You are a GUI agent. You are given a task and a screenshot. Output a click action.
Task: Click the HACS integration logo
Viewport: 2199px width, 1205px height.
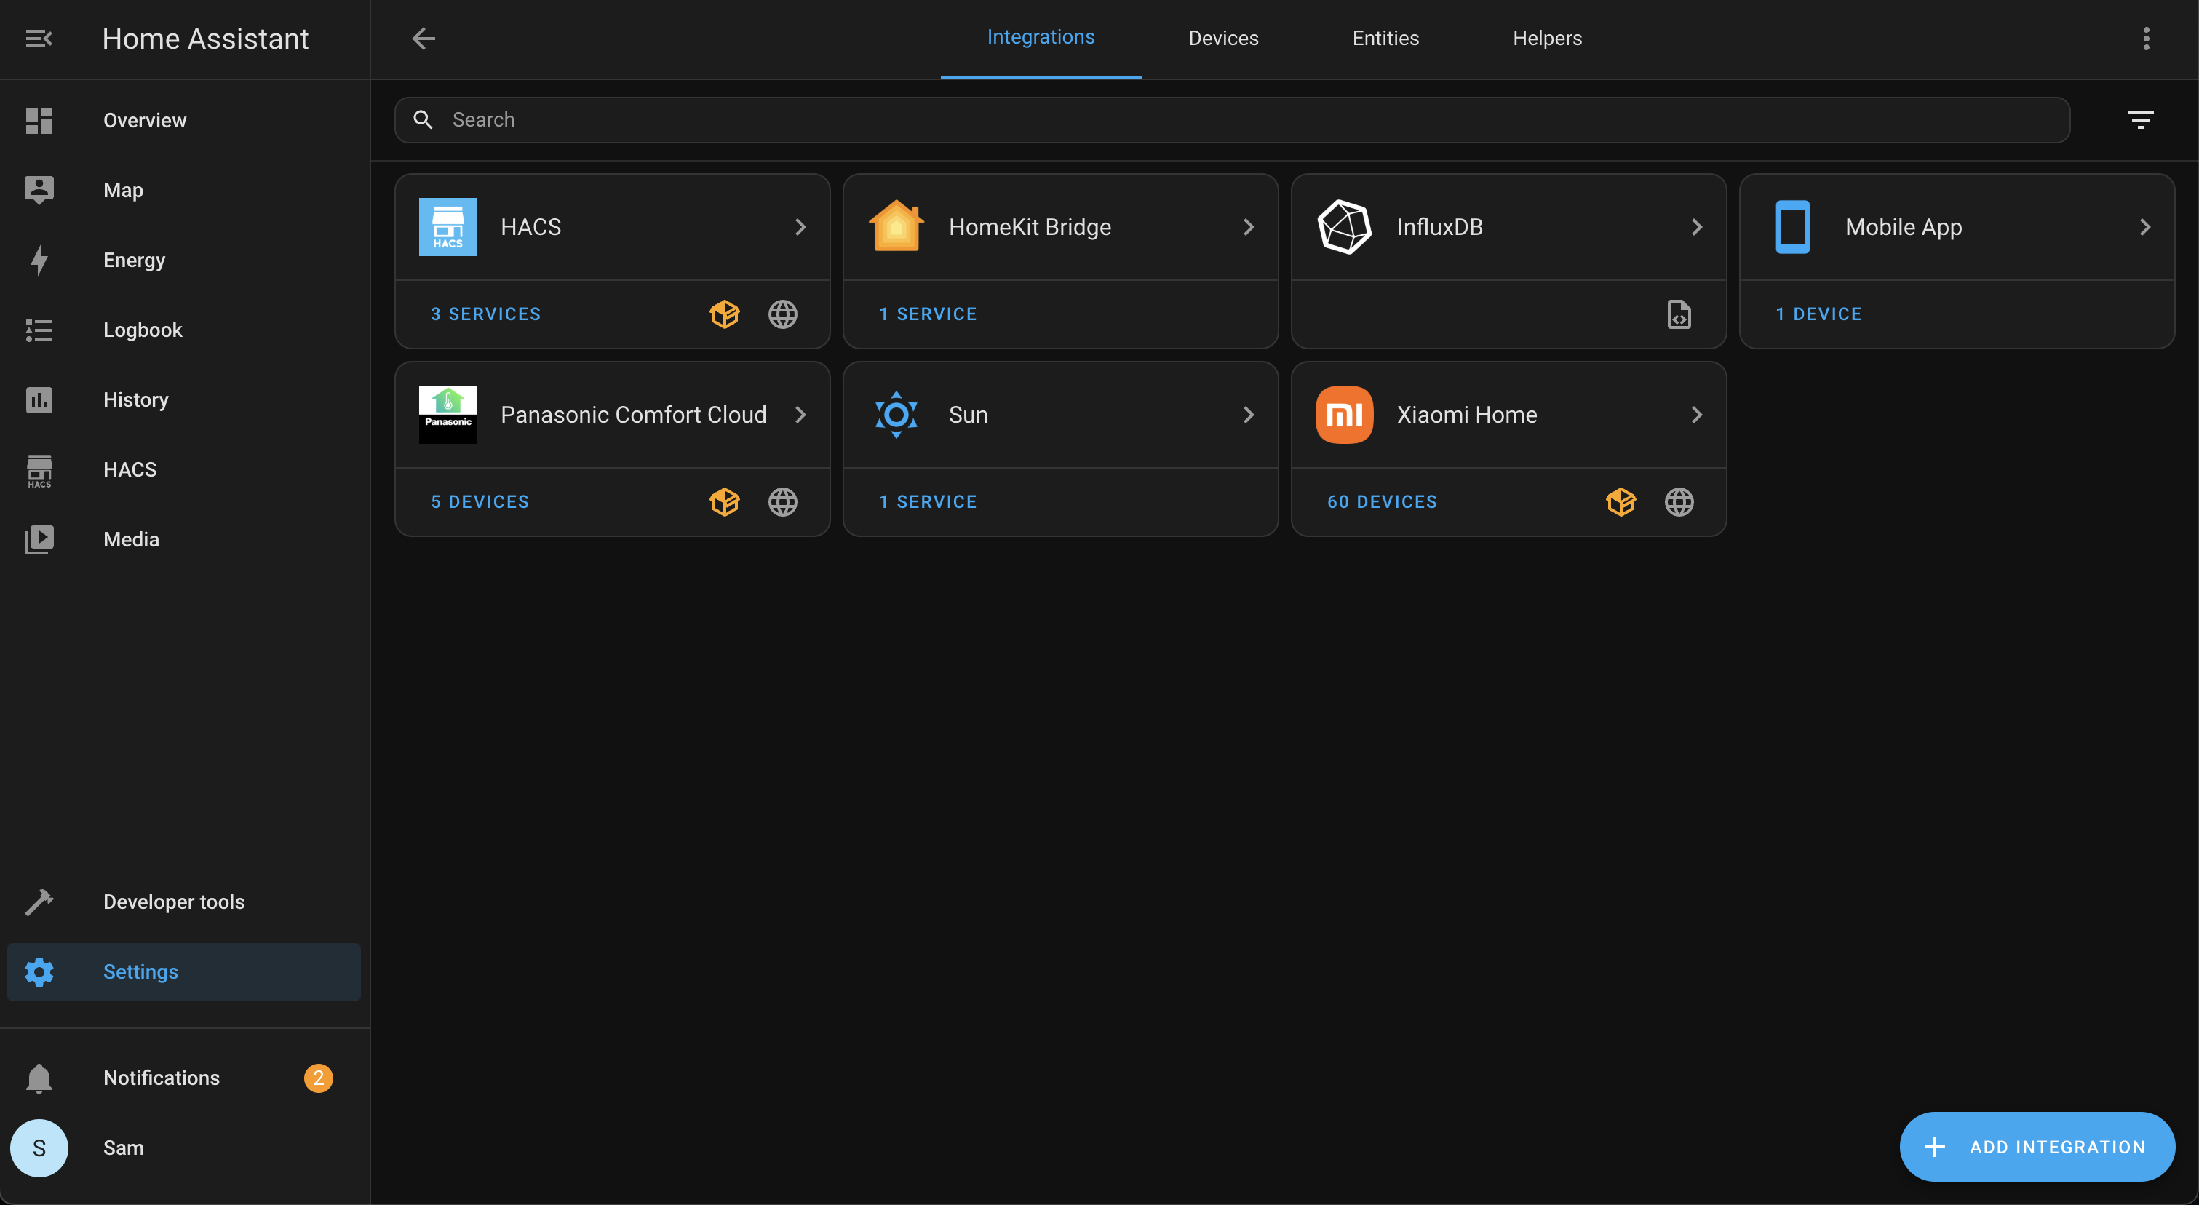point(448,227)
